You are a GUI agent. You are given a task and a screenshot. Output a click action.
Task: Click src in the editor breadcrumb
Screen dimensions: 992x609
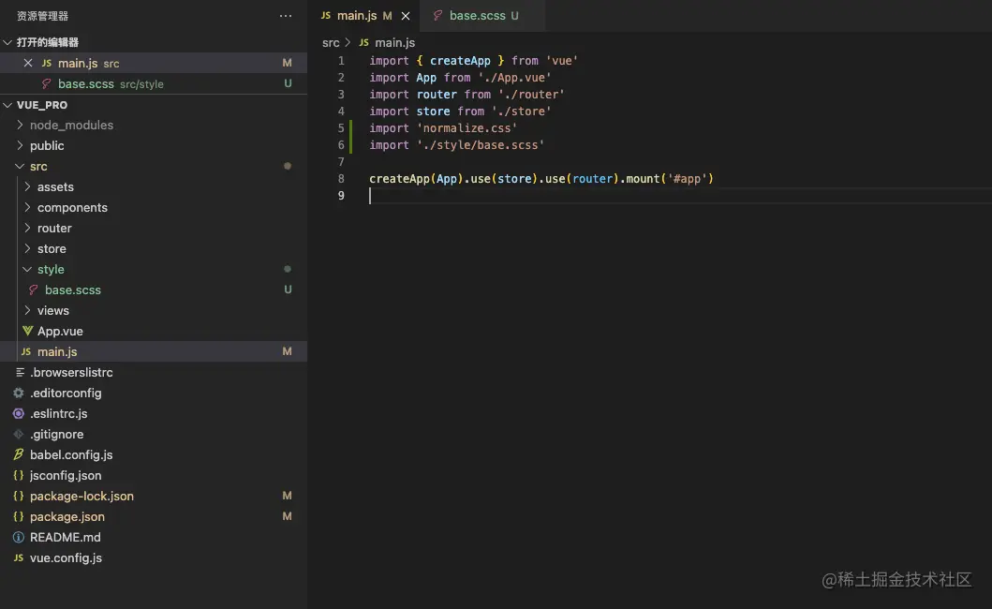click(331, 42)
